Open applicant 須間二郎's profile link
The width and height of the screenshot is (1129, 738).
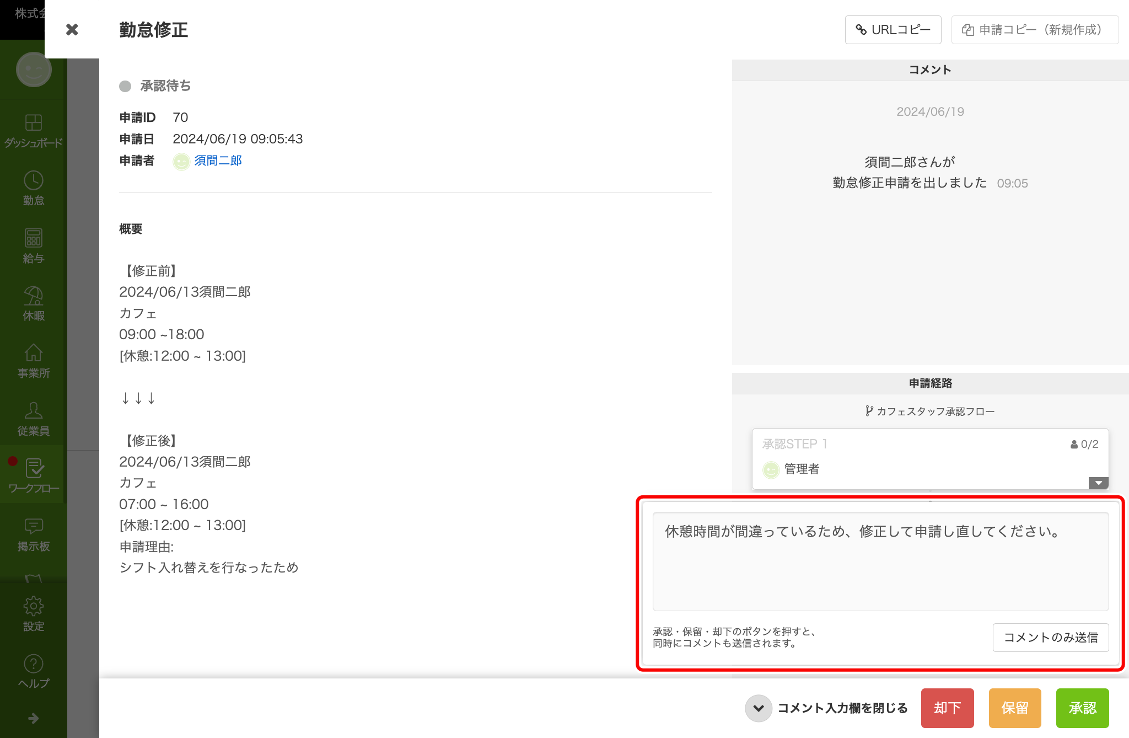(x=218, y=161)
